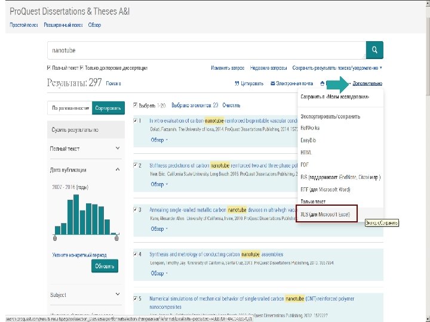430x322 pixels.
Task: Open the relevance sort order dropdown
Action: pos(70,108)
